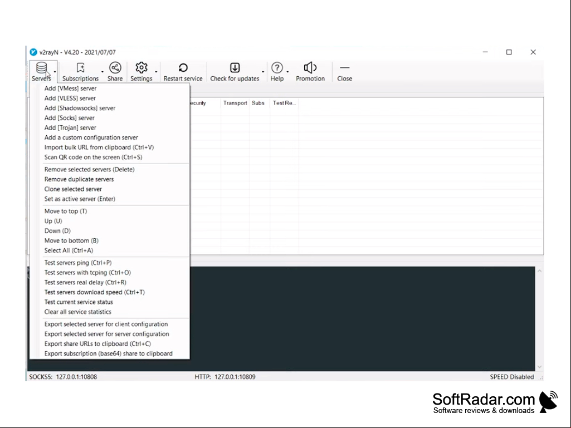Screen dimensions: 571x428
Task: Click HTTP 127.0.0.1:10809 status text
Action: 225,377
